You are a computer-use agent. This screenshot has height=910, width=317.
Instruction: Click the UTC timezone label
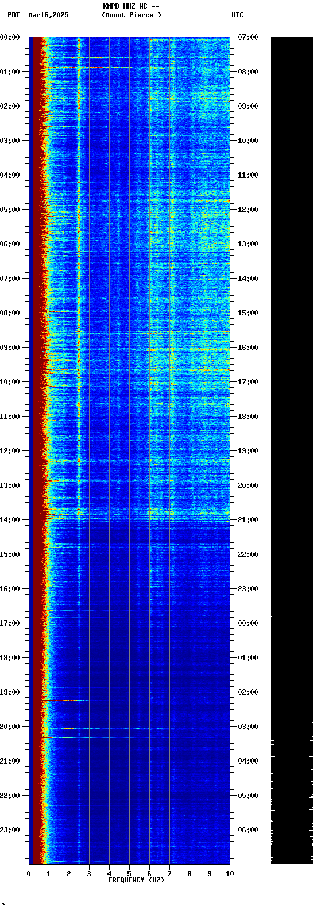click(x=238, y=15)
